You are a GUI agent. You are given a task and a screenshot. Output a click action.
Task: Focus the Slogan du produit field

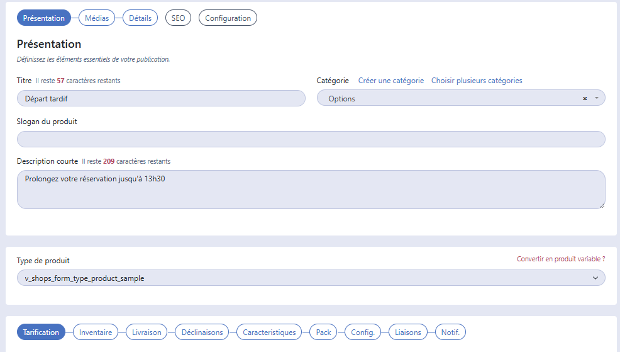pyautogui.click(x=311, y=139)
